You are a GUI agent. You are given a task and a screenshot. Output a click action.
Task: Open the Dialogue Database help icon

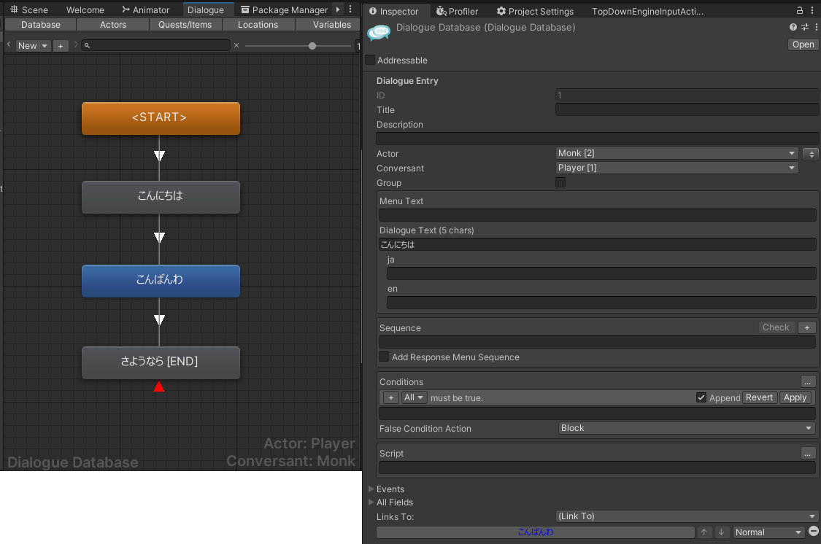[793, 27]
